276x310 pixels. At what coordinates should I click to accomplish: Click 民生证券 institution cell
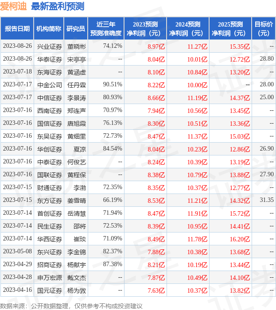pyautogui.click(x=50, y=226)
